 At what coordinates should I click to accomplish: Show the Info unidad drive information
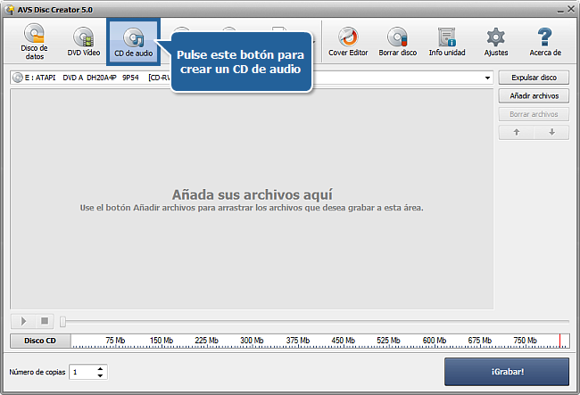(x=447, y=41)
